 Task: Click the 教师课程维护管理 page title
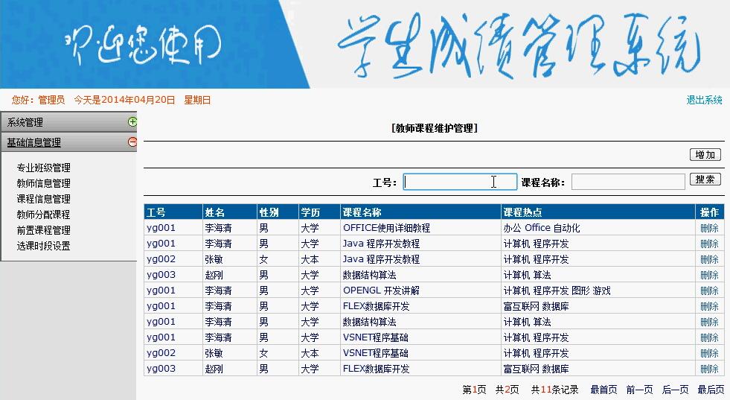coord(435,128)
